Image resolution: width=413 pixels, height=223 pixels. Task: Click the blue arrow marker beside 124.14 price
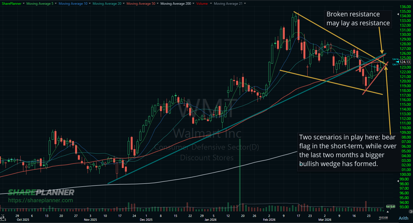[397, 62]
